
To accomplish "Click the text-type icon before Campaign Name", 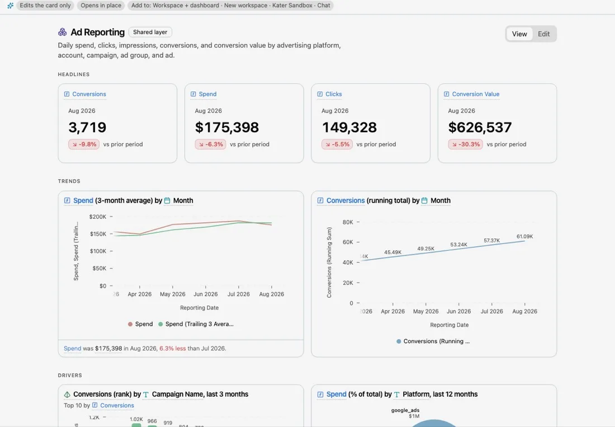I will point(146,395).
